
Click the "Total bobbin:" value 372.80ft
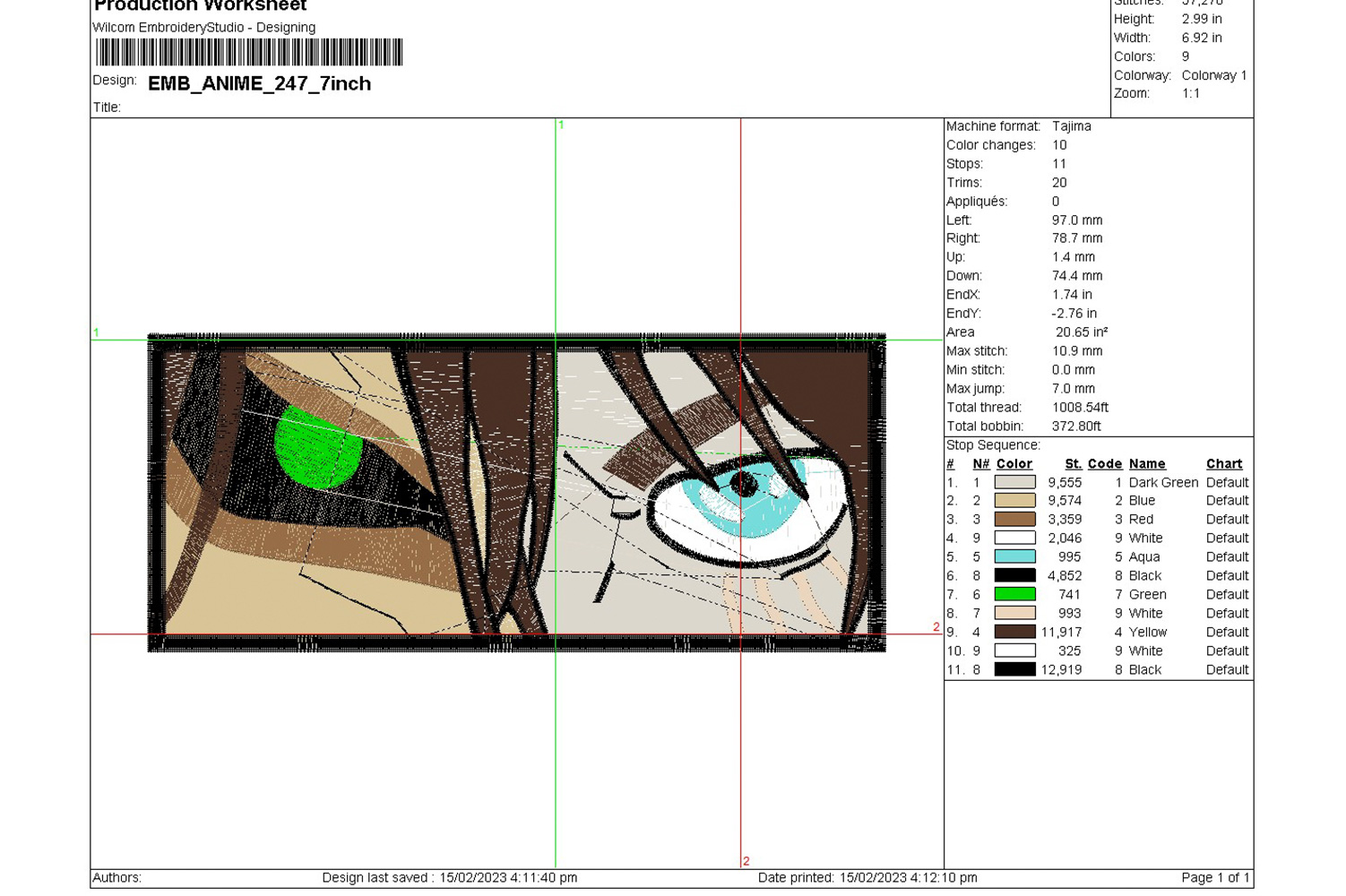click(x=1076, y=426)
